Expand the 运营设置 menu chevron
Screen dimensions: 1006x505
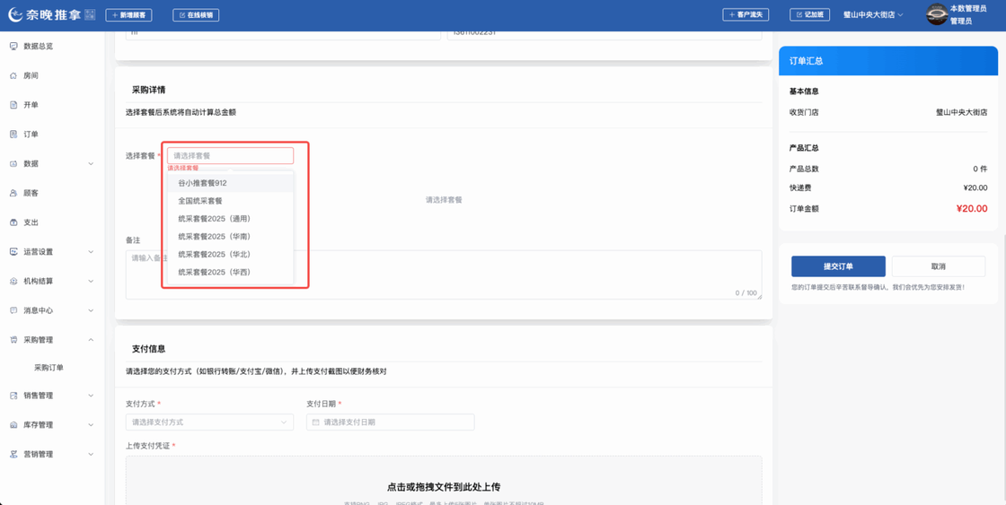coord(91,252)
